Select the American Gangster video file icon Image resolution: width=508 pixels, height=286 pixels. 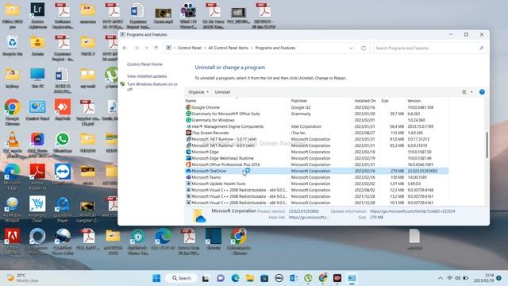point(87,211)
